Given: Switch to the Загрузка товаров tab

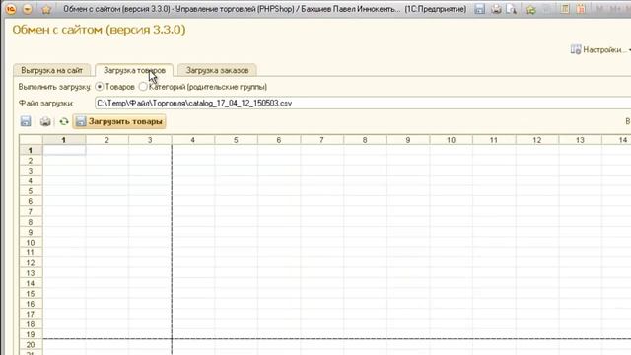Looking at the screenshot, I should (x=134, y=70).
